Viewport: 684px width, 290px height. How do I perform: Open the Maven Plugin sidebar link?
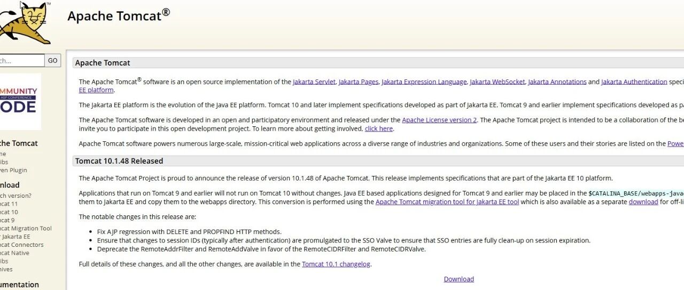[13, 170]
